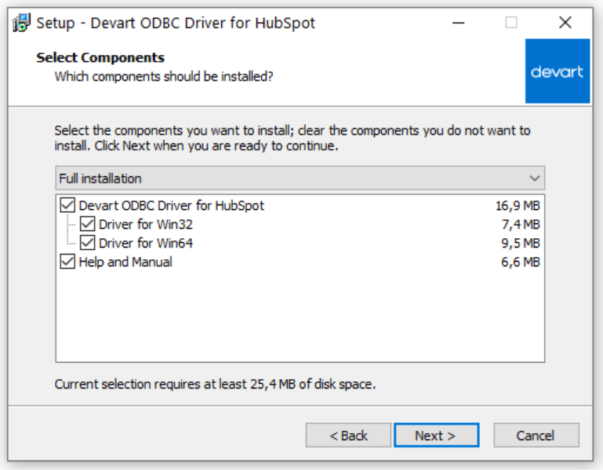Click the setup window title text
The width and height of the screenshot is (603, 470).
click(176, 23)
